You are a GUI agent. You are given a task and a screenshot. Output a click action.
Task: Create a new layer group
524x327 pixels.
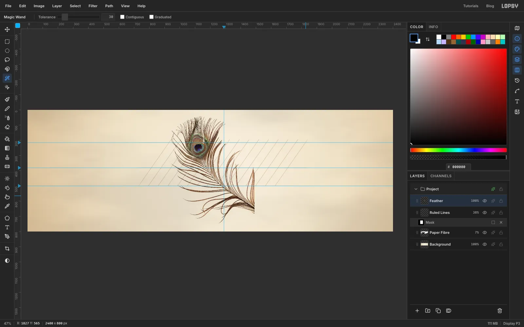pyautogui.click(x=428, y=311)
